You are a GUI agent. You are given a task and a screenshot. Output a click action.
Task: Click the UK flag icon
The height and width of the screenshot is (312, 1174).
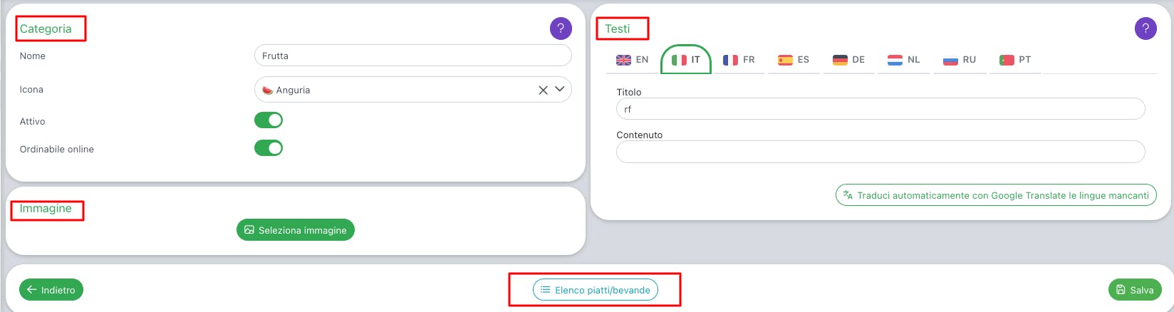tap(623, 60)
